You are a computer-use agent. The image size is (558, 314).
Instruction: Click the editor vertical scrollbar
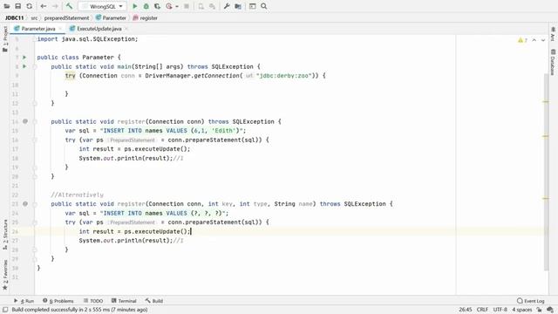547,173
